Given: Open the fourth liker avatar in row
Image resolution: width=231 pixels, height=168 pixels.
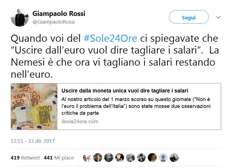Looking at the screenshot, I should tap(120, 158).
